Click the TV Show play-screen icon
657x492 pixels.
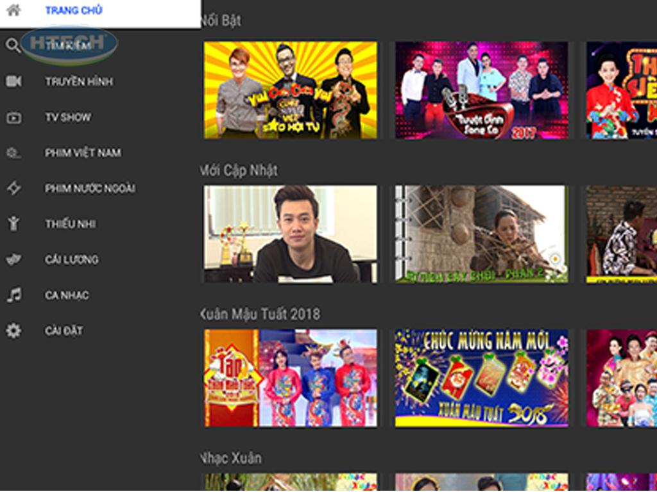(x=13, y=117)
